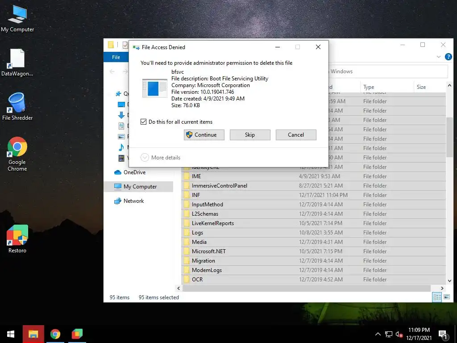Click the Pictures icon in sidebar
This screenshot has width=457, height=343.
121,137
